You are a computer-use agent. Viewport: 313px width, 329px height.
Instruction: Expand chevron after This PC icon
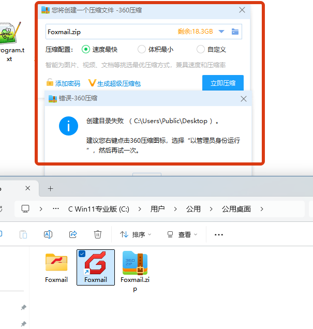(41, 209)
